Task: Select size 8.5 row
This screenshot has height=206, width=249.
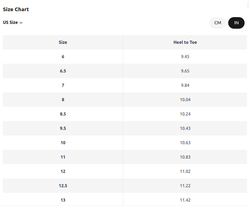Action: click(125, 114)
